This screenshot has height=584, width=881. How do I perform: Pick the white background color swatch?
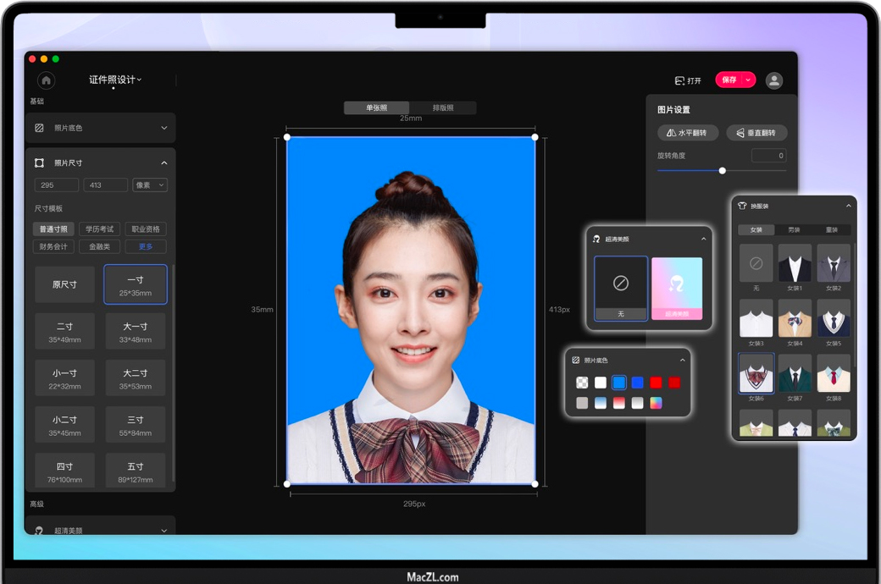coord(601,383)
